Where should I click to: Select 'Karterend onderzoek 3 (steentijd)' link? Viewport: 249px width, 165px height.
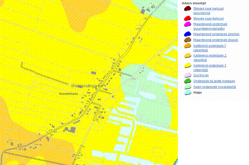(x=210, y=67)
